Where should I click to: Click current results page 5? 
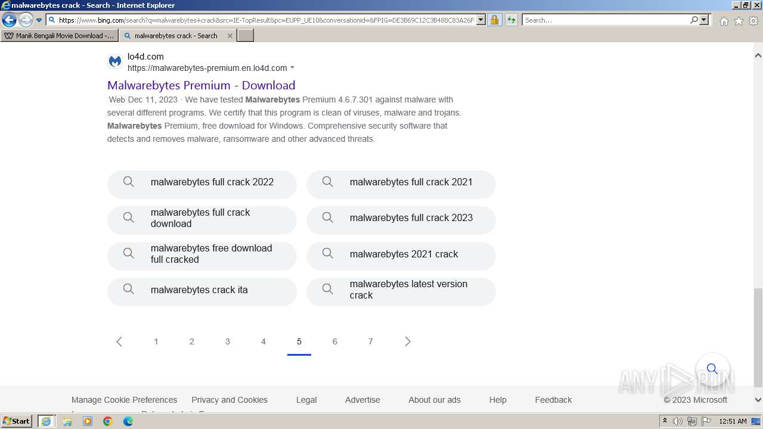[299, 341]
